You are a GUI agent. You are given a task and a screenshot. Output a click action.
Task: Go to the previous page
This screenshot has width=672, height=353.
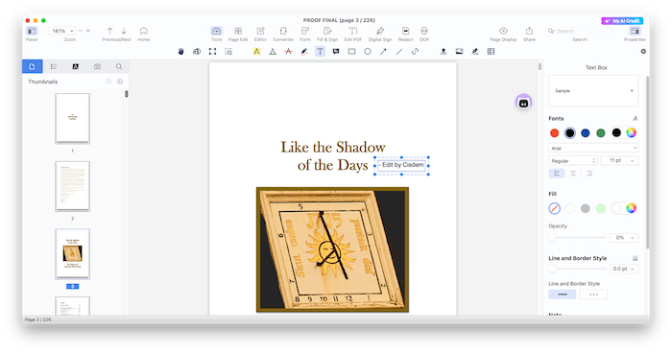click(109, 31)
